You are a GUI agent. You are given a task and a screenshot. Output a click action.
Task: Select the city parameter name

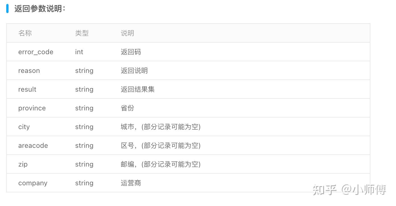click(x=24, y=127)
